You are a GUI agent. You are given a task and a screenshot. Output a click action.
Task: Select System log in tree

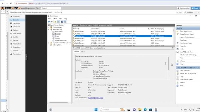coord(57,38)
